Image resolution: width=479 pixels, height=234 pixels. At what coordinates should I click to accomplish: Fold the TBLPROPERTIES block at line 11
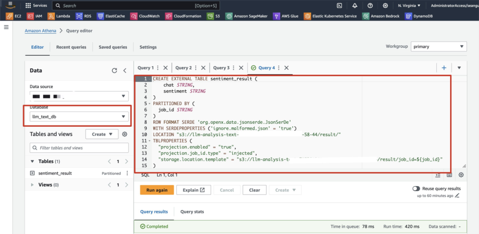(x=150, y=141)
